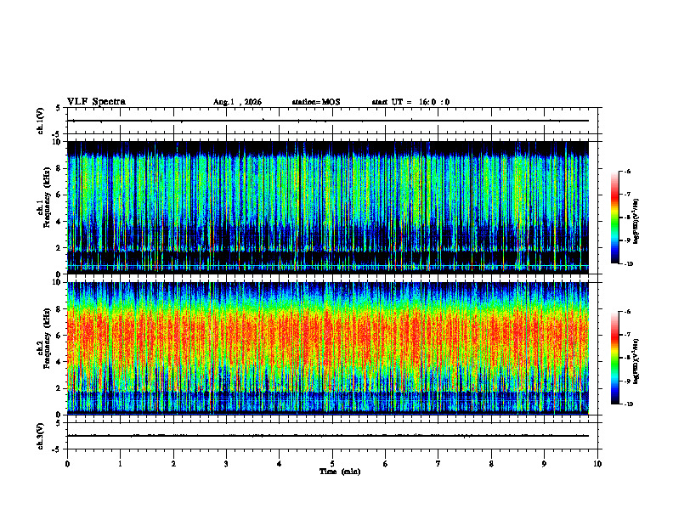673x520 pixels.
Task: Click the "ch.3(V)" axis label at bottom
Action: pos(41,436)
